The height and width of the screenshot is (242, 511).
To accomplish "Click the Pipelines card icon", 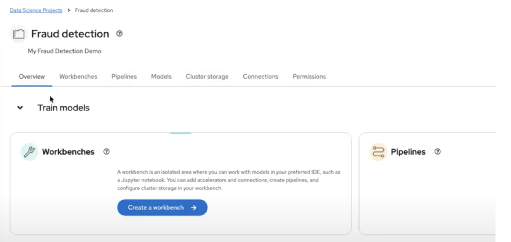I will point(378,152).
